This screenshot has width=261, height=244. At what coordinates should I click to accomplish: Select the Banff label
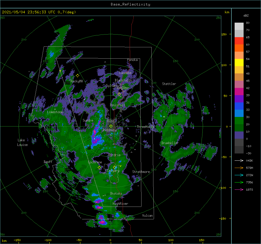(x=48, y=162)
